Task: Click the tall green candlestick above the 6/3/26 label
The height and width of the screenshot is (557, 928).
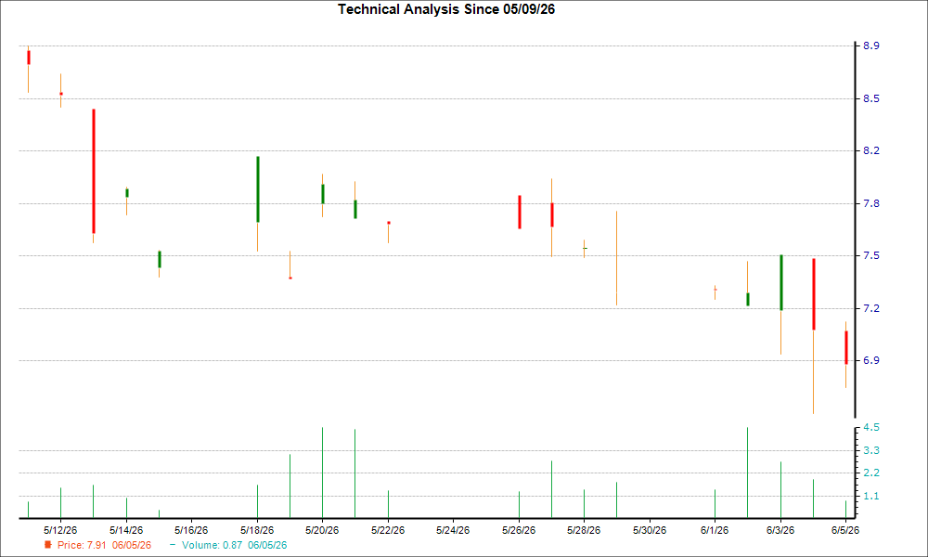Action: coord(781,282)
